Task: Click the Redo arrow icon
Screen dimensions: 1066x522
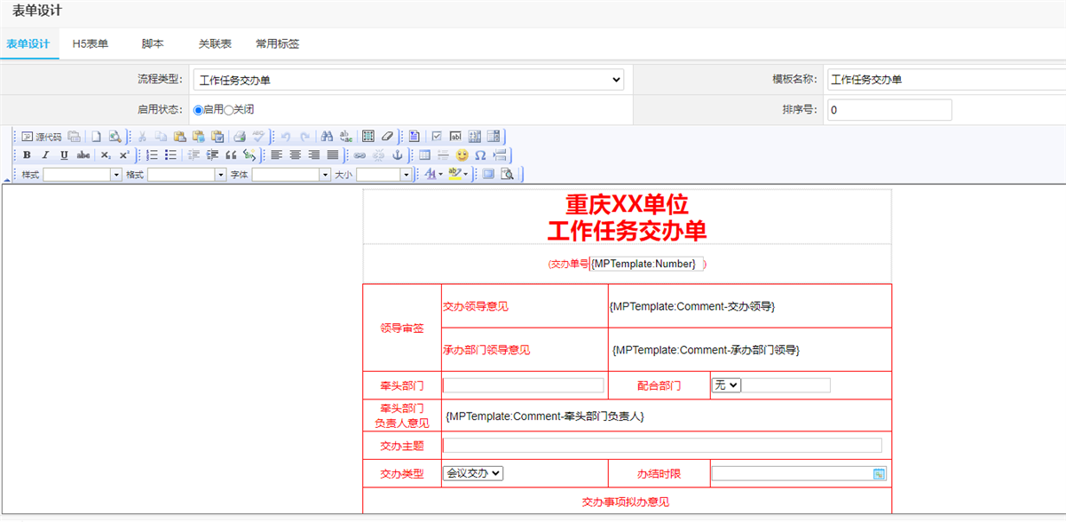Action: [304, 137]
